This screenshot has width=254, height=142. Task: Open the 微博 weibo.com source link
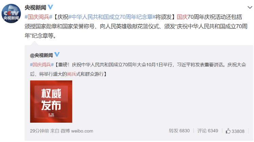[x=77, y=131]
